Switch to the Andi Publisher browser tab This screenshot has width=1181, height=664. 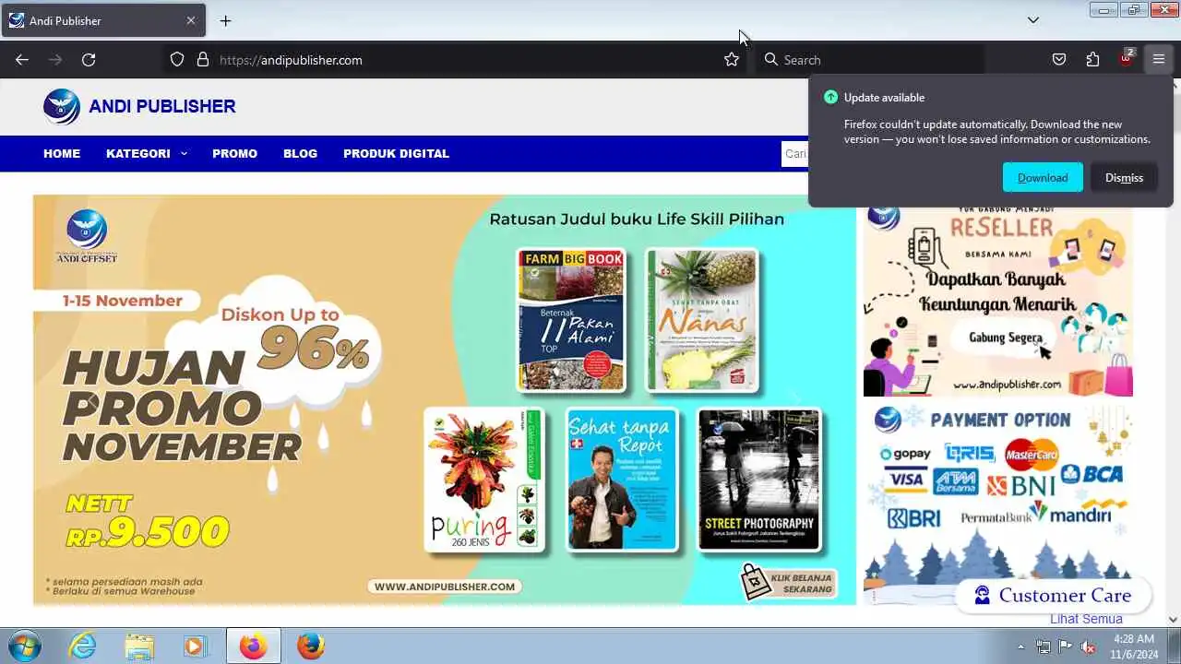[x=103, y=20]
